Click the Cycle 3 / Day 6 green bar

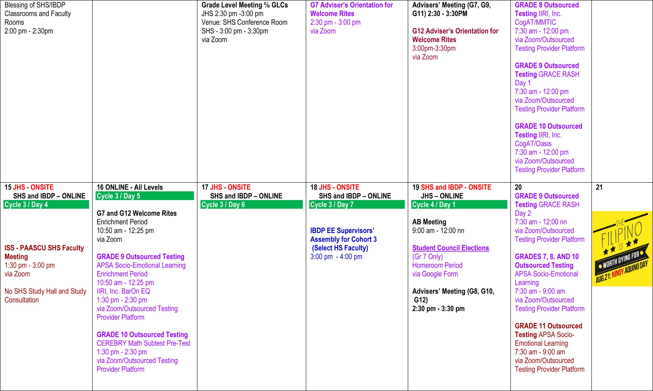pos(251,204)
